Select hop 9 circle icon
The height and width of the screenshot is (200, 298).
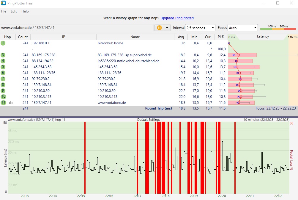(x=3, y=91)
